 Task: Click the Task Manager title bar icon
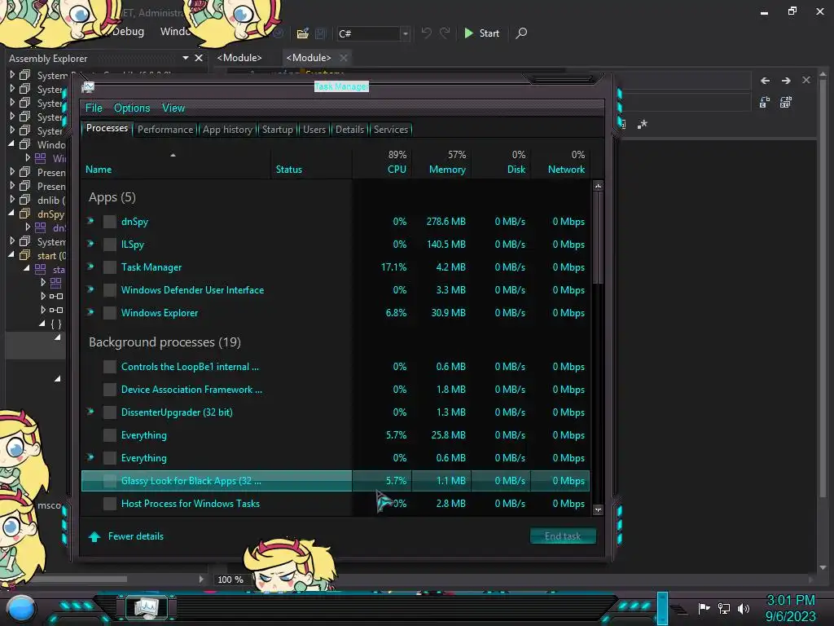pos(88,86)
